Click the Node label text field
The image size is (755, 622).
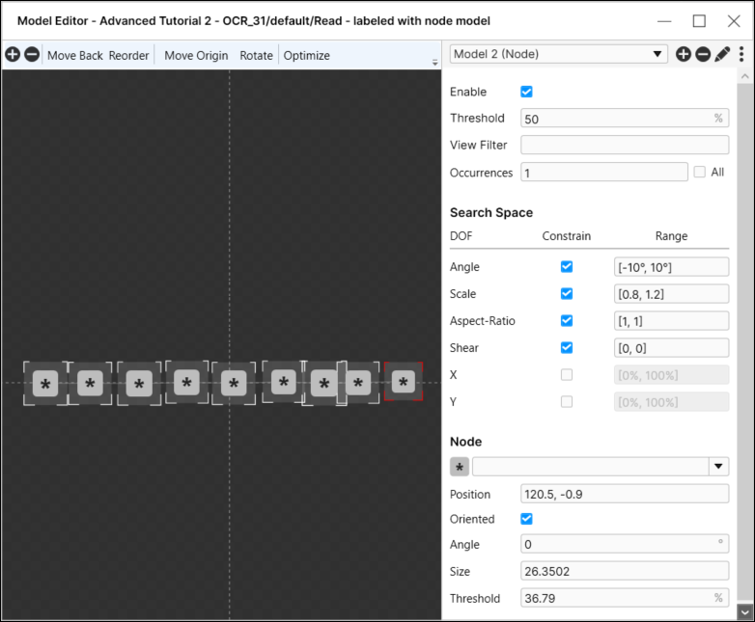(590, 466)
